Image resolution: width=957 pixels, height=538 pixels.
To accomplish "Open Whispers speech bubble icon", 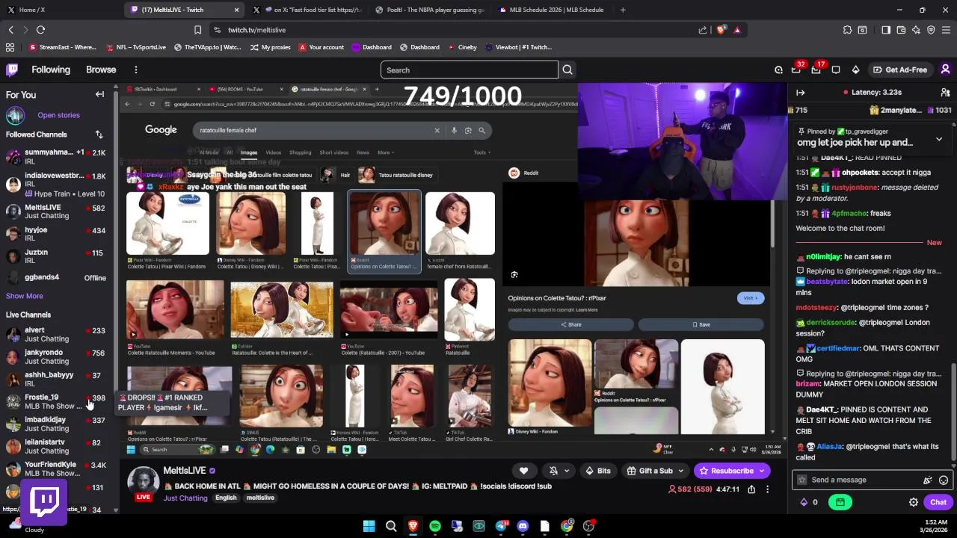I will 836,69.
